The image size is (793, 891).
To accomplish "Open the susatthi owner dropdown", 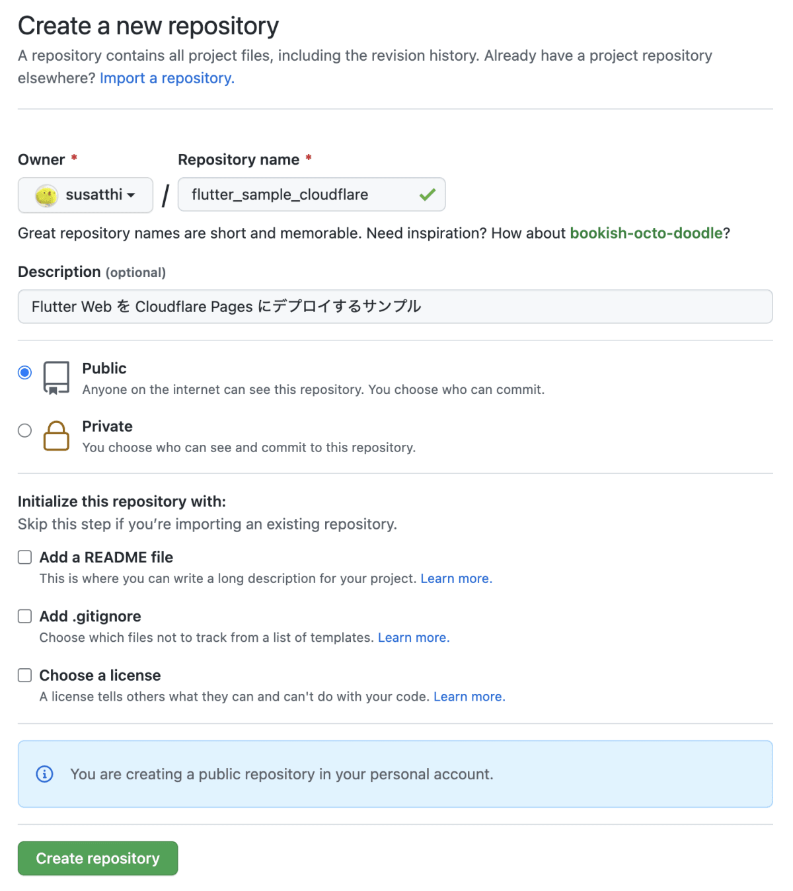I will click(x=85, y=195).
